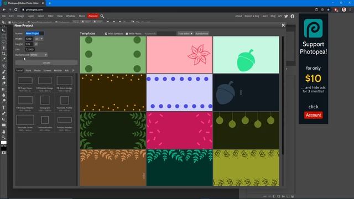The height and width of the screenshot is (199, 354).
Task: Click the Photopea logo in the ad
Action: tap(313, 28)
